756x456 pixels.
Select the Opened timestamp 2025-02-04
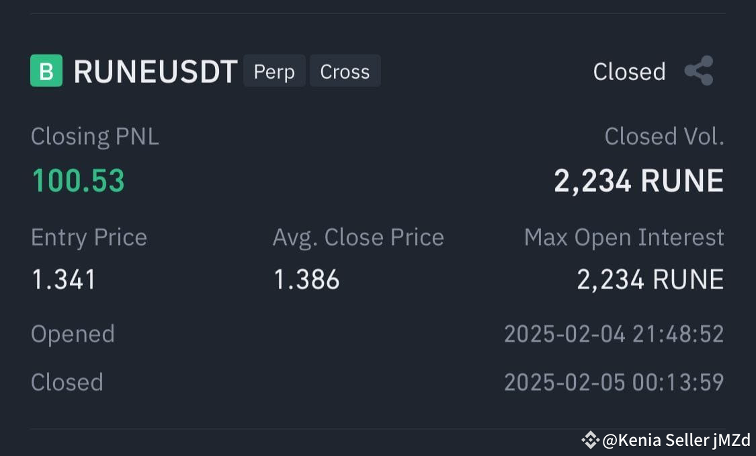click(x=614, y=333)
